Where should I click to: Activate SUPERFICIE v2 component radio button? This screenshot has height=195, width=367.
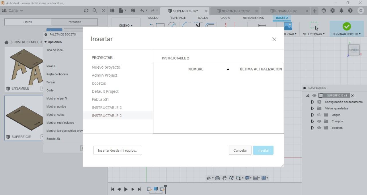(353, 96)
